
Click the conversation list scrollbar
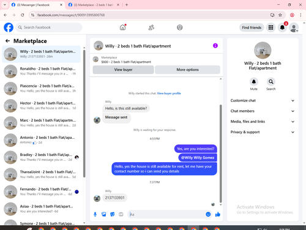tap(84, 113)
